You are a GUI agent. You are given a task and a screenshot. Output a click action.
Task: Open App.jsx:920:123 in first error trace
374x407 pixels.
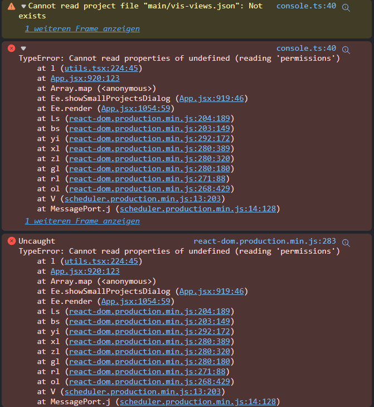tap(85, 79)
